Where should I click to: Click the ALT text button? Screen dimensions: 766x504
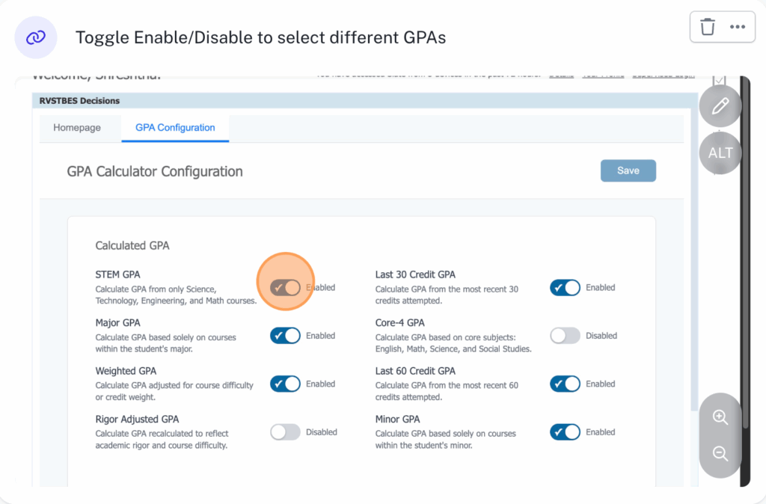coord(720,153)
